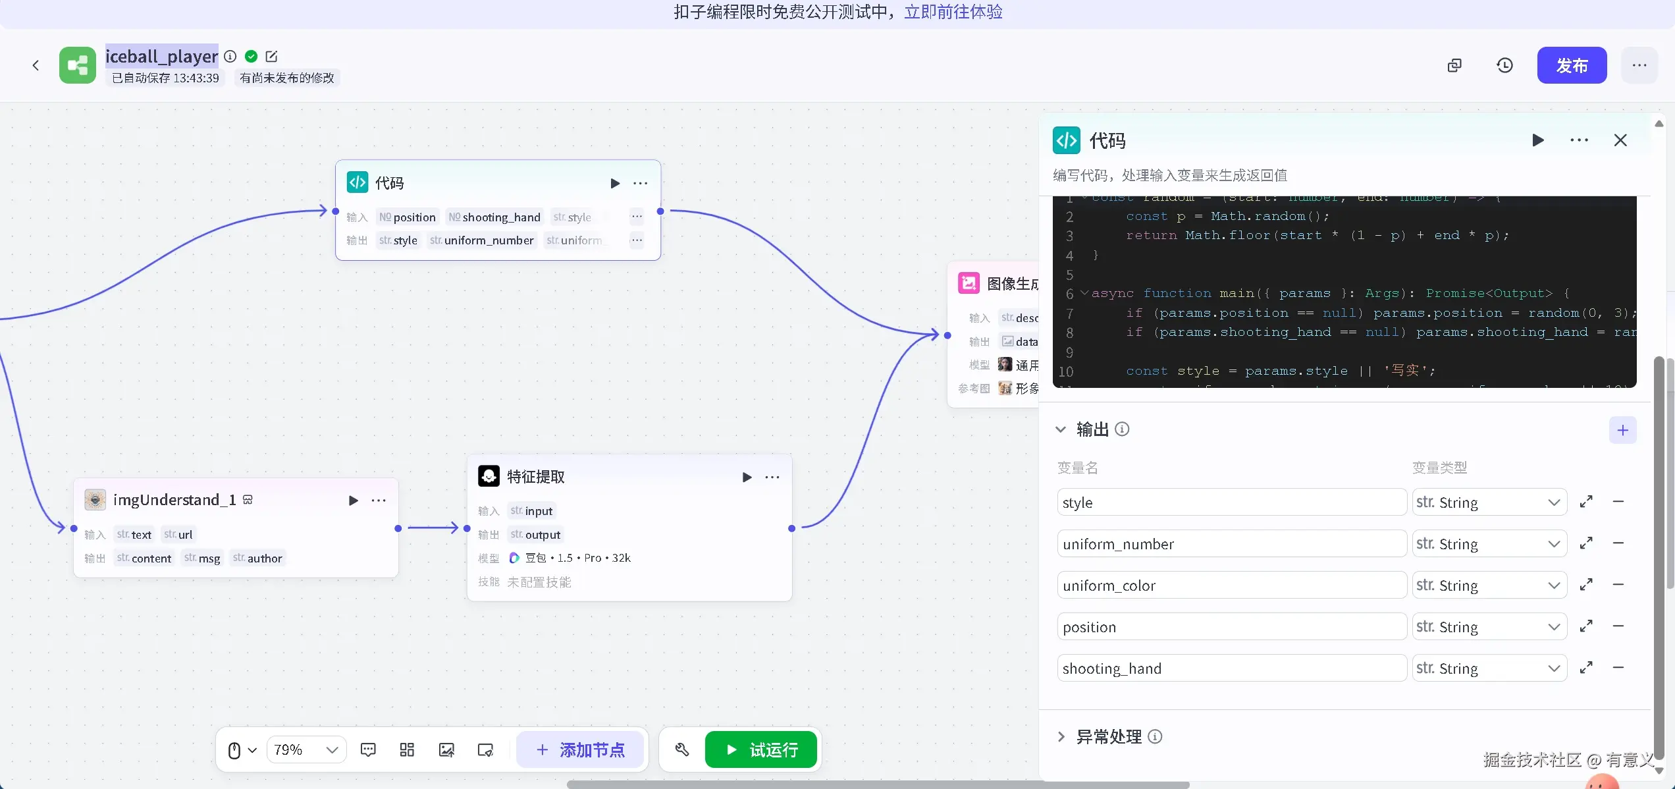Open the top-right ellipsis menu beside 发布

point(1639,65)
